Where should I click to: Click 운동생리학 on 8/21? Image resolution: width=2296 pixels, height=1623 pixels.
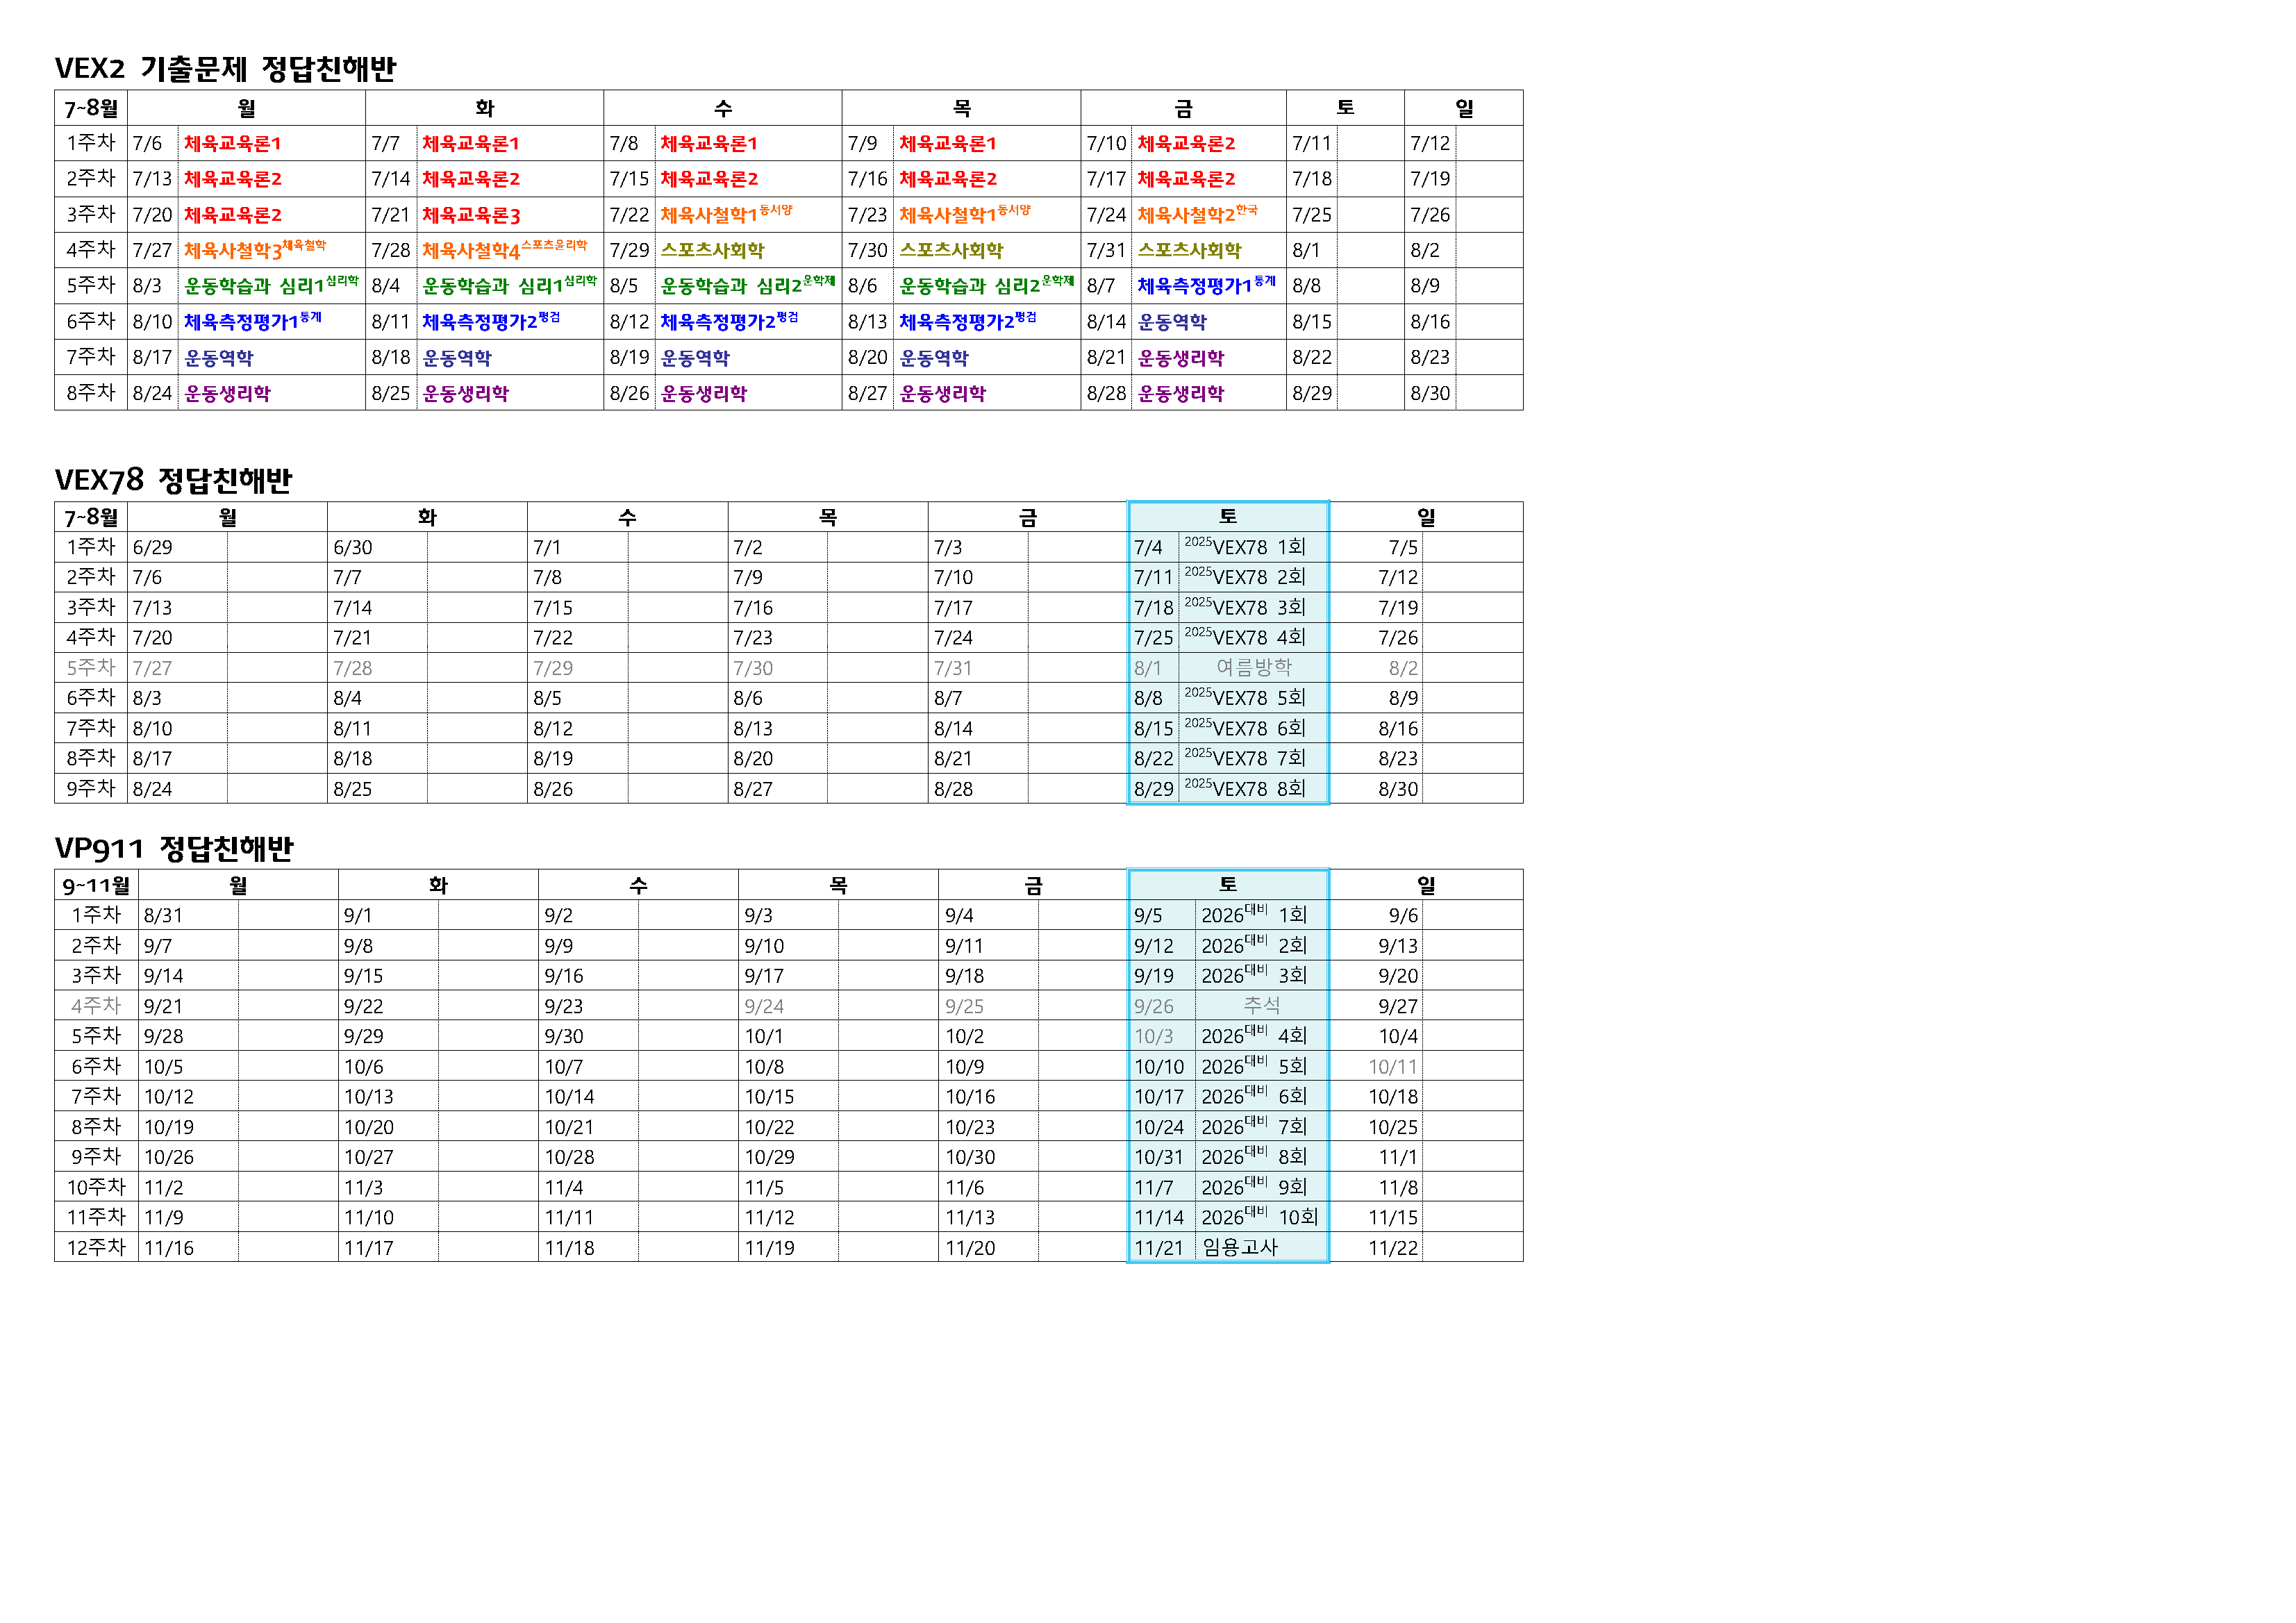[x=1180, y=358]
